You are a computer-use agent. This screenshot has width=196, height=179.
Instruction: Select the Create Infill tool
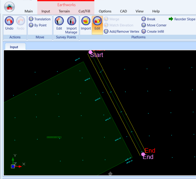coord(153,32)
